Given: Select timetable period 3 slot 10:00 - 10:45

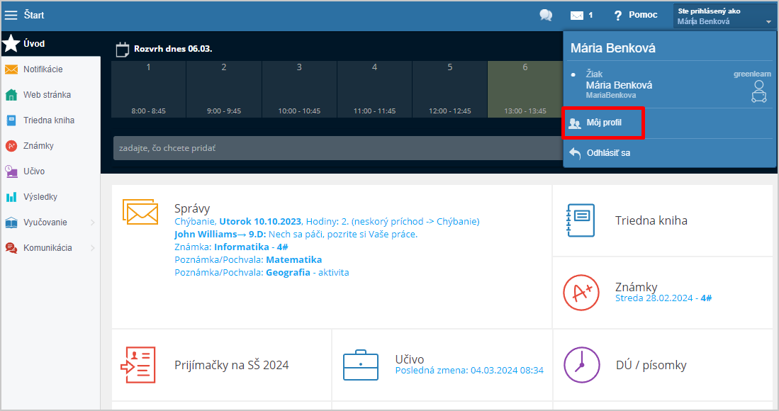Looking at the screenshot, I should (299, 89).
